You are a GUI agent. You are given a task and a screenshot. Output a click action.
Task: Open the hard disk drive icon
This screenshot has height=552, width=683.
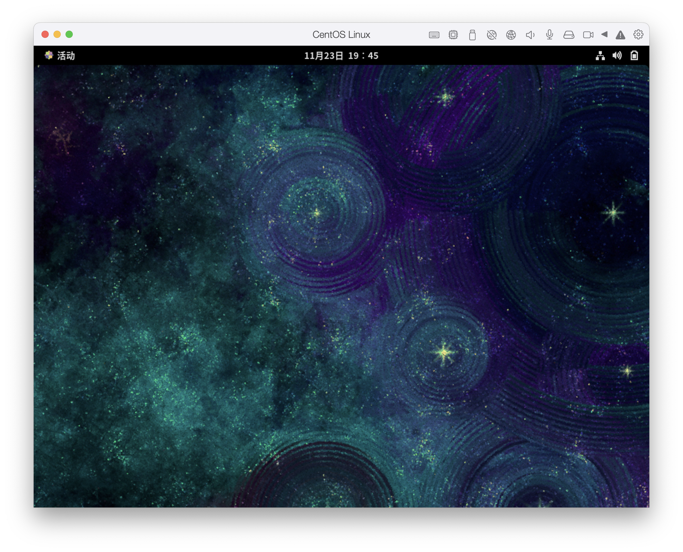(x=569, y=35)
